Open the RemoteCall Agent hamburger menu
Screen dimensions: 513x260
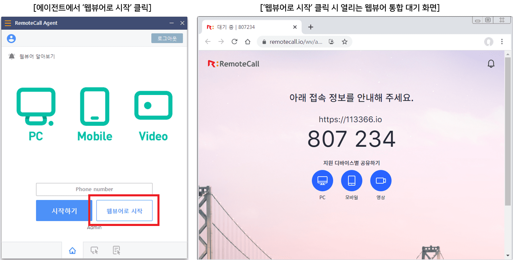8,23
